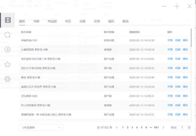Screen dimensions: 196x136
Task: Expand the OK资源网 source dropdown
Action: pos(41,128)
